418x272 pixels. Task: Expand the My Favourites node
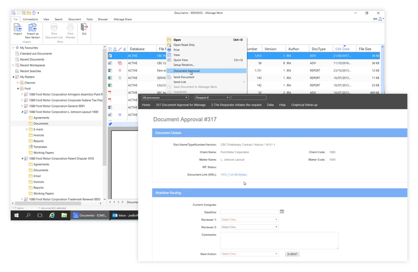click(x=13, y=48)
